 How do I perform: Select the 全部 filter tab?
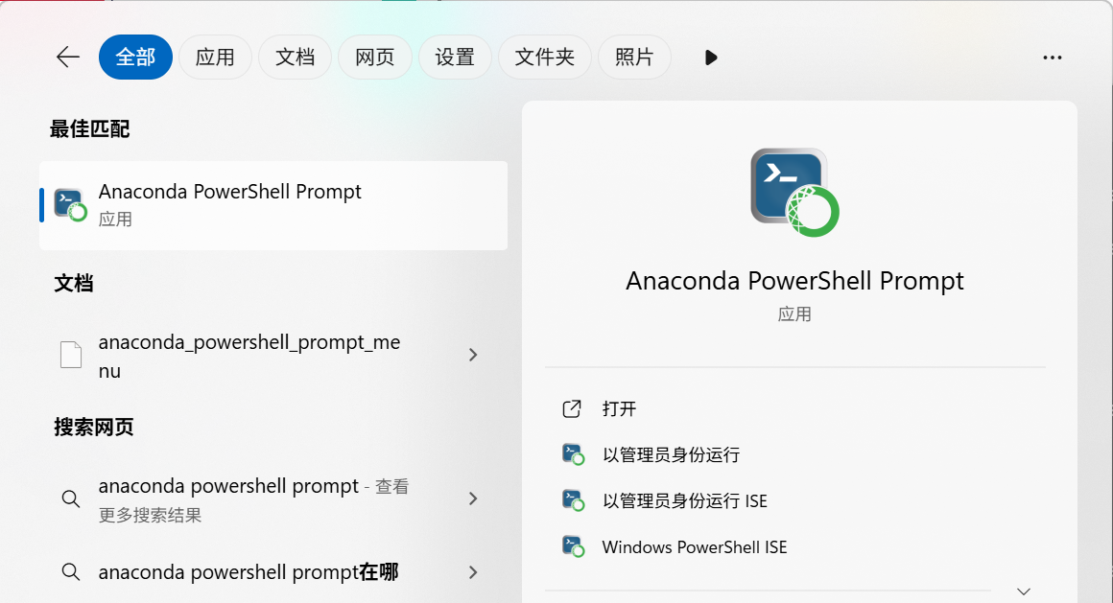(x=135, y=58)
